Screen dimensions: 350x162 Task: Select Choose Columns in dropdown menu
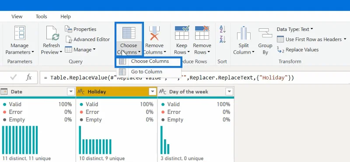[149, 62]
